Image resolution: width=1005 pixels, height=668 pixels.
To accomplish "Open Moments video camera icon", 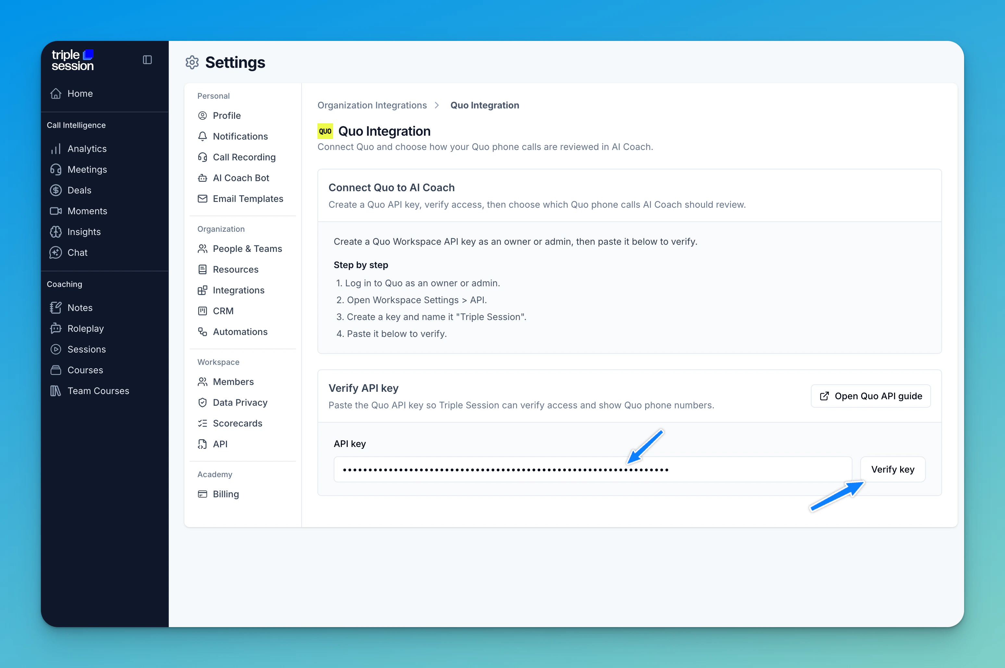I will click(x=56, y=211).
